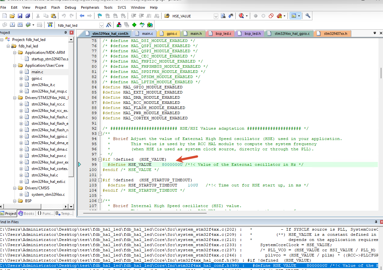Select startup_stm32f407xx.s in project tree
The image size is (383, 270).
pos(50,59)
